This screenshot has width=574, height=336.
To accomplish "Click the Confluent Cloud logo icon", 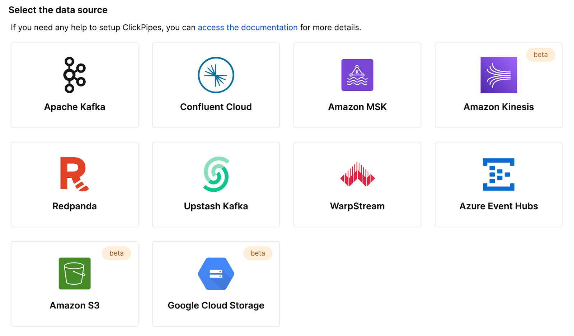I will [216, 75].
